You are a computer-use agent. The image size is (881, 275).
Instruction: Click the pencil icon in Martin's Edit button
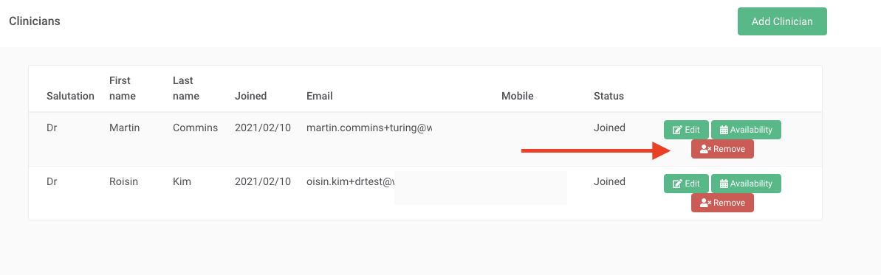[x=678, y=130]
